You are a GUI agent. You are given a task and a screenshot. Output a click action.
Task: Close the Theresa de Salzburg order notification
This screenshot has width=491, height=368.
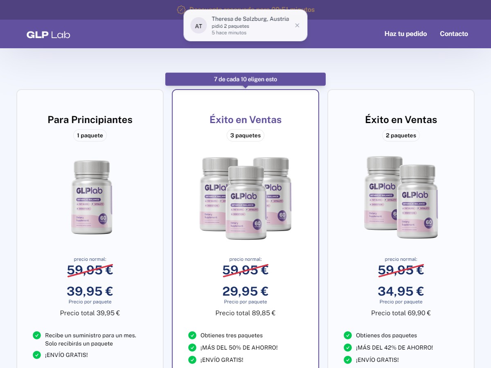click(297, 25)
